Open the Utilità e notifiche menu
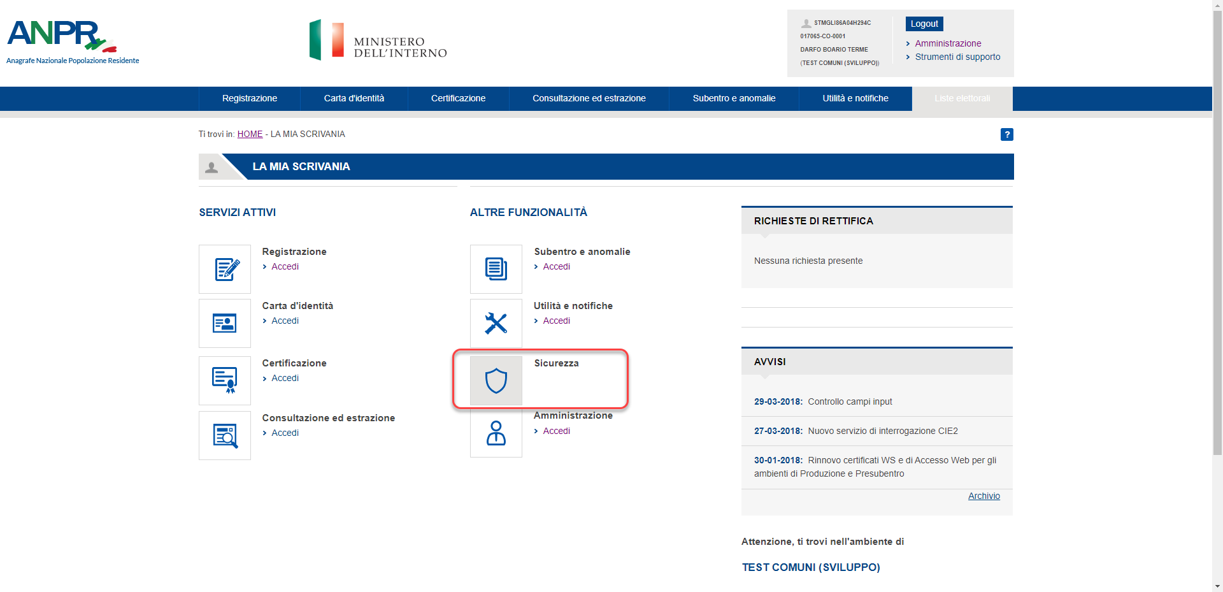Screen dimensions: 1223x592 click(855, 98)
